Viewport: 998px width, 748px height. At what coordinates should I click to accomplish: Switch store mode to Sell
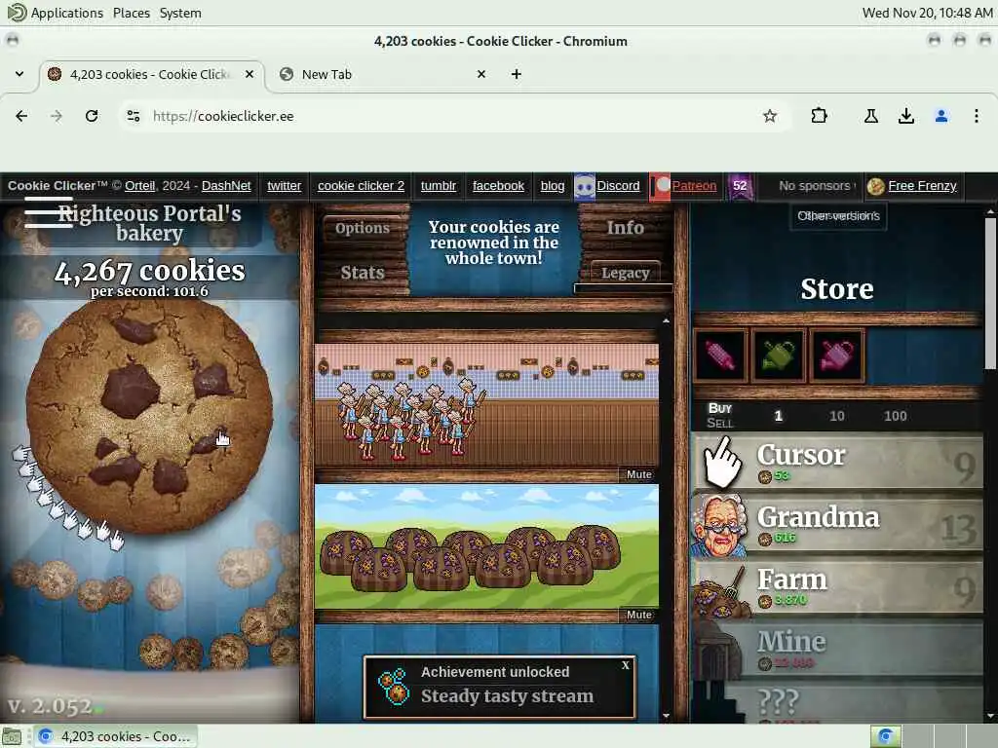720,424
